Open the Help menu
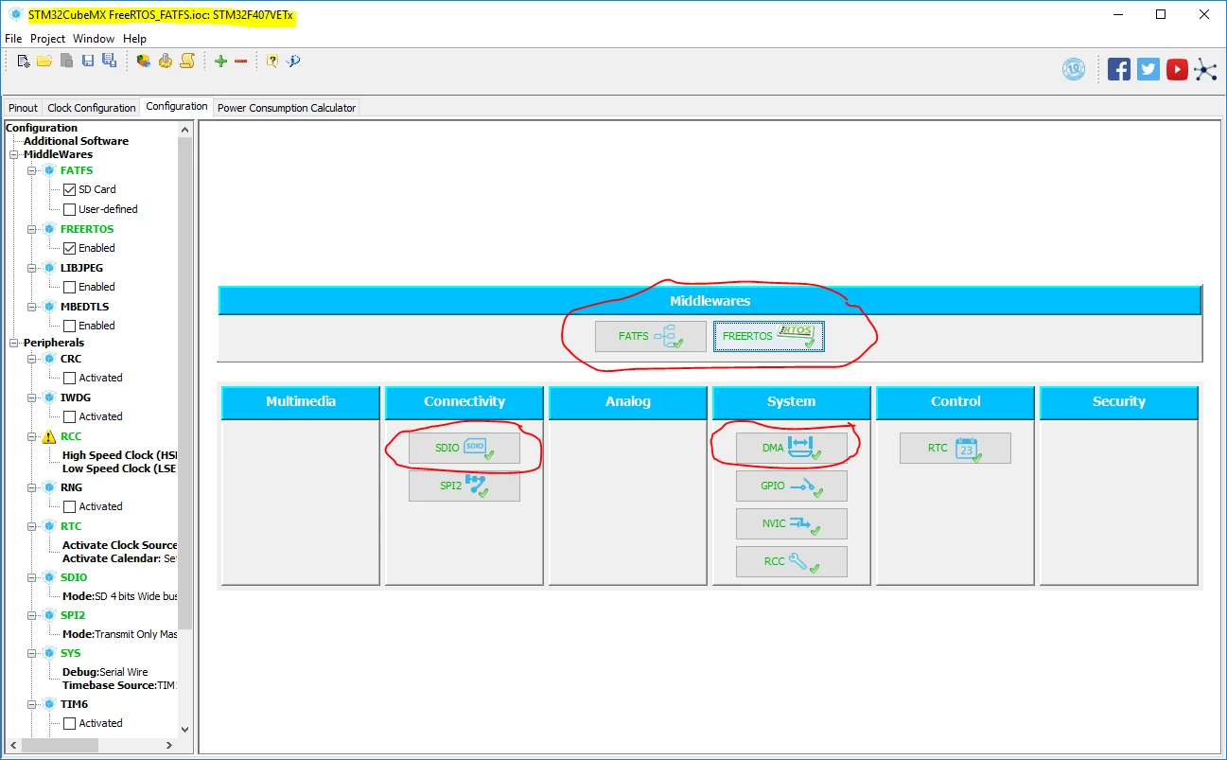The width and height of the screenshot is (1227, 760). pyautogui.click(x=134, y=39)
